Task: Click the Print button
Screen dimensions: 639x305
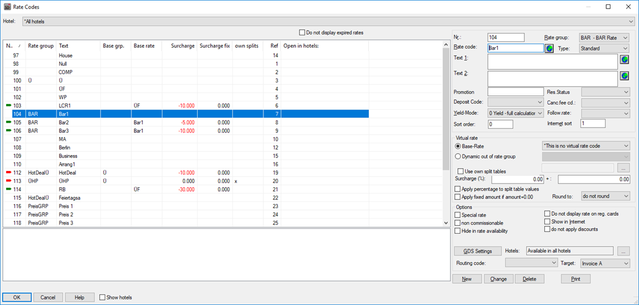Action: 576,279
